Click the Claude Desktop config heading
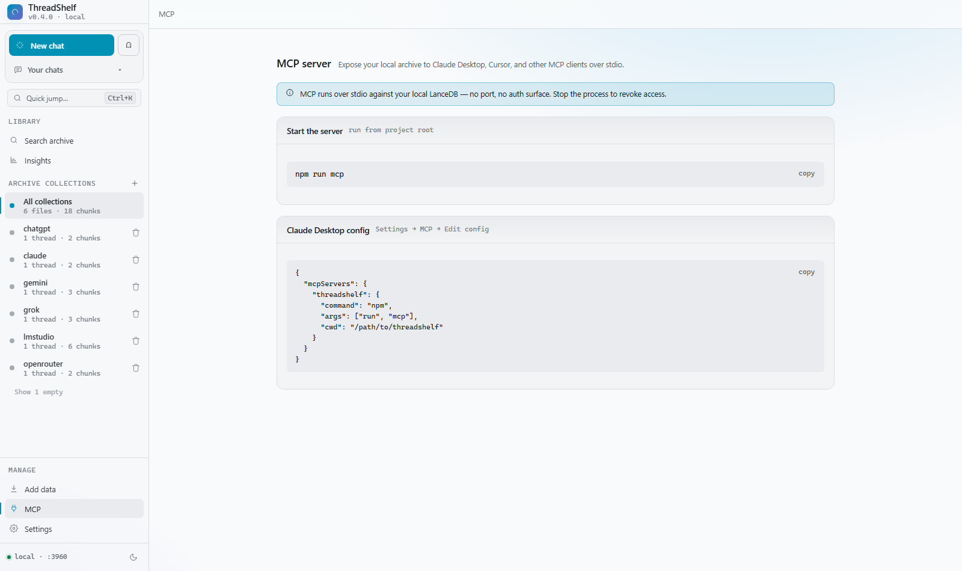This screenshot has width=962, height=571. [x=328, y=230]
